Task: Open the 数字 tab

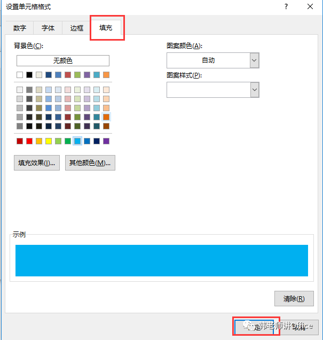Action: [19, 28]
